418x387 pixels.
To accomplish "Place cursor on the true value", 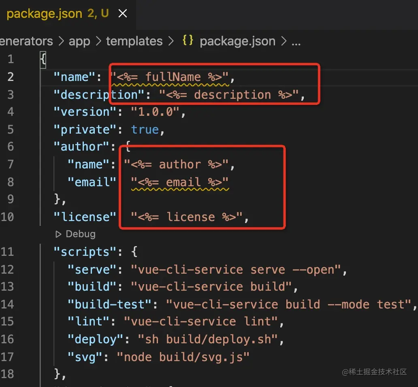I will pos(145,130).
